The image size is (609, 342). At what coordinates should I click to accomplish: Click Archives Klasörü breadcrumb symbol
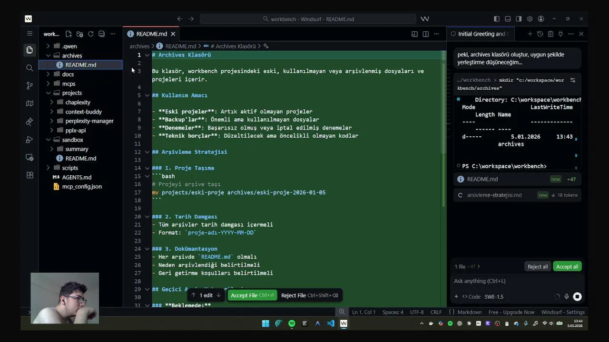tap(233, 46)
